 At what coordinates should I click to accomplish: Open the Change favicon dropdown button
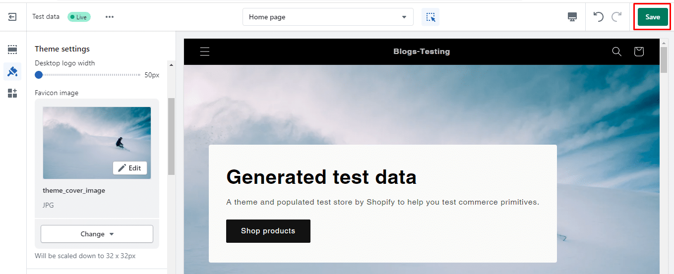tap(97, 234)
